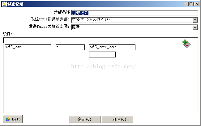This screenshot has height=126, width=201.
Task: Toggle the negate box above md5_str
Action: (x=8, y=40)
